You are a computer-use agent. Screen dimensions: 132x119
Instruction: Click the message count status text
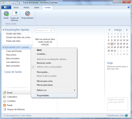click(17, 115)
